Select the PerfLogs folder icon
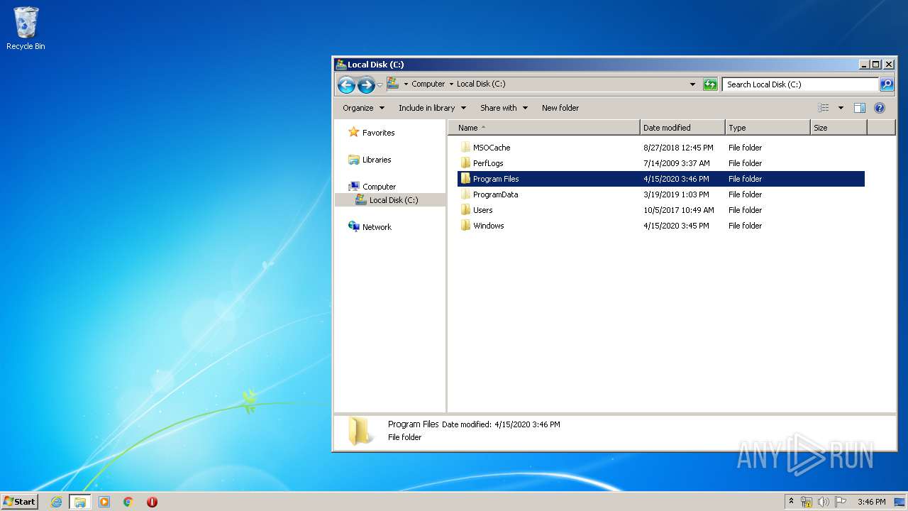 click(x=465, y=163)
